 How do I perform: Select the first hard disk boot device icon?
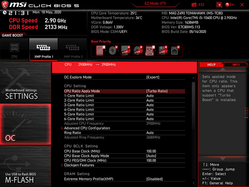click(x=100, y=51)
